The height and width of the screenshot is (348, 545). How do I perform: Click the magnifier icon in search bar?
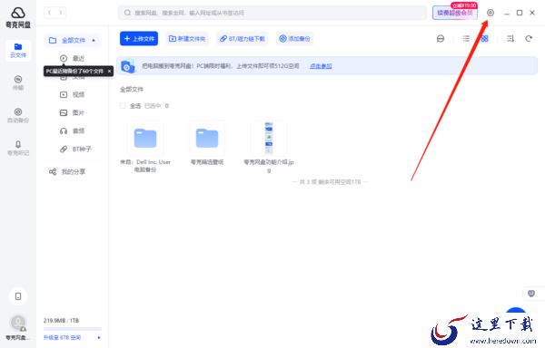tap(127, 13)
